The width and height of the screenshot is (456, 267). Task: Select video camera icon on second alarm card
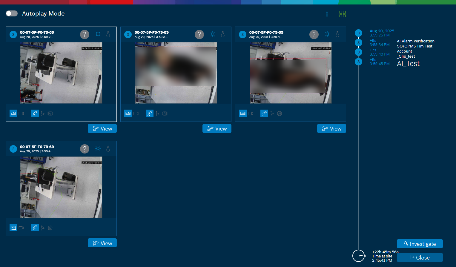point(136,113)
